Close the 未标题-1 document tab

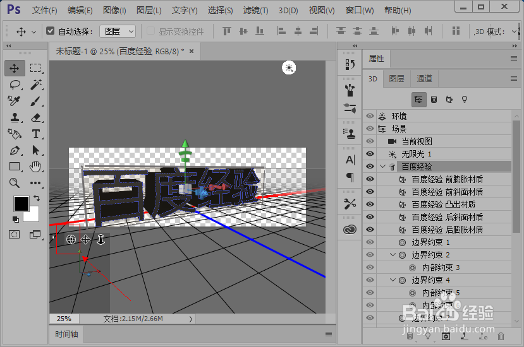click(x=192, y=51)
